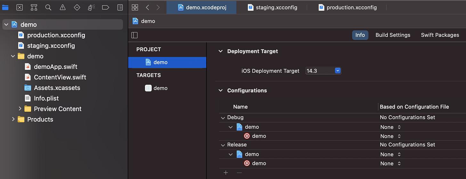This screenshot has width=466, height=179.
Task: Go forward with the right arrow
Action: coord(158,7)
